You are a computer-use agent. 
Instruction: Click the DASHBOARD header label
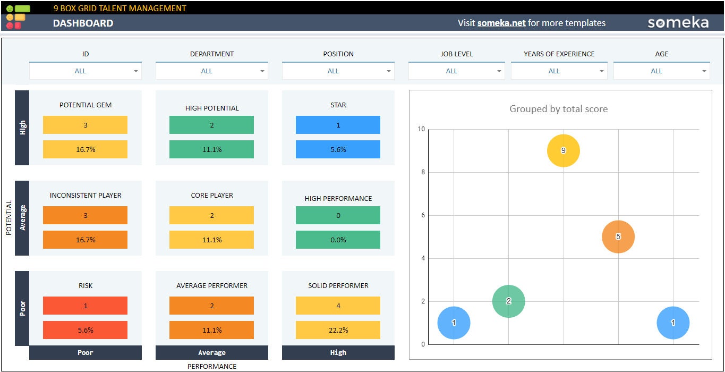[x=82, y=23]
